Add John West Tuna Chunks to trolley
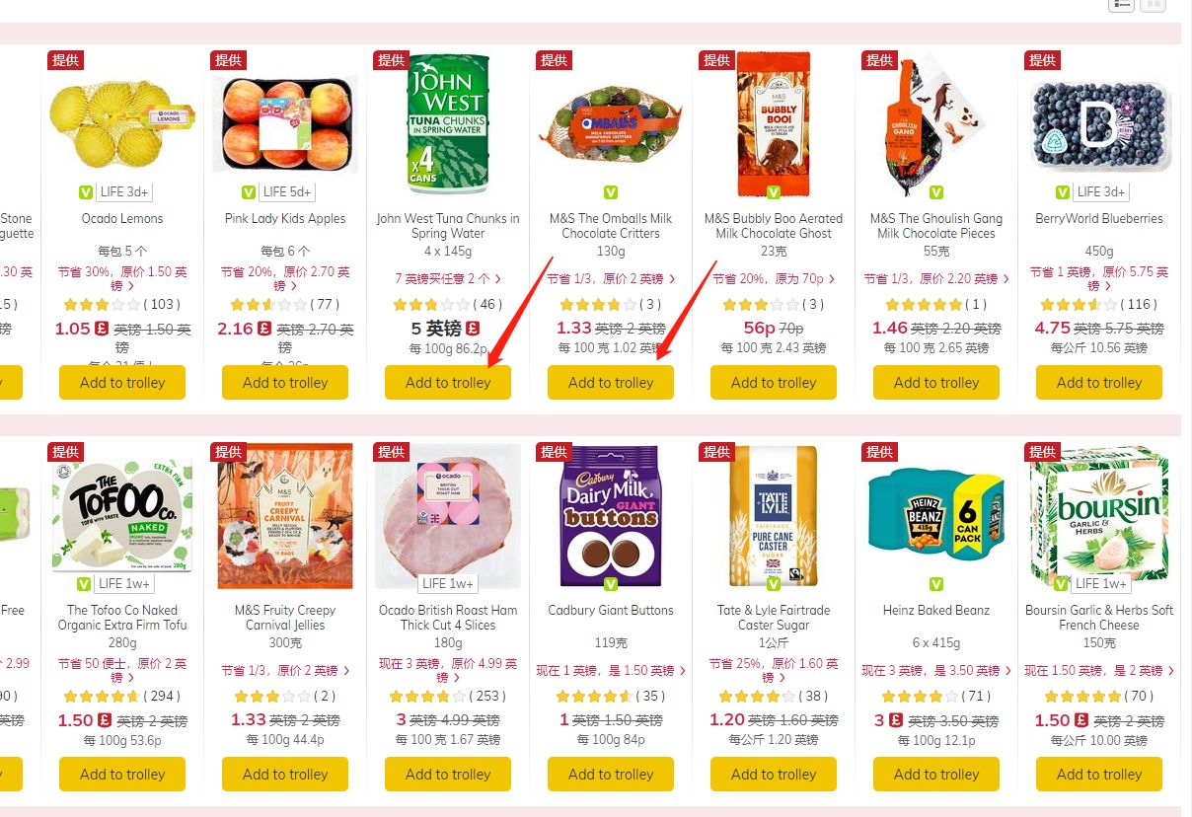The image size is (1192, 817). 448,383
